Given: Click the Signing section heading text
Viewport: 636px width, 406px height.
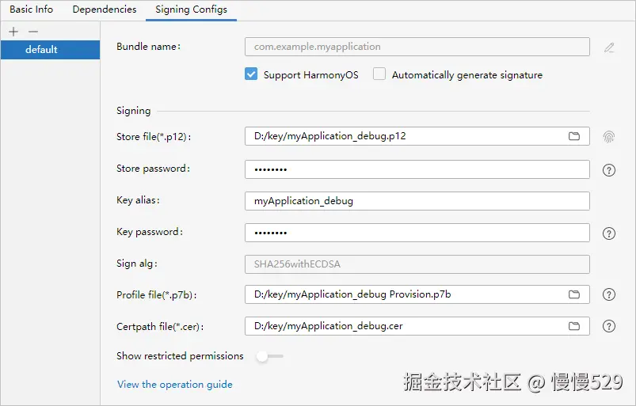Looking at the screenshot, I should point(133,111).
